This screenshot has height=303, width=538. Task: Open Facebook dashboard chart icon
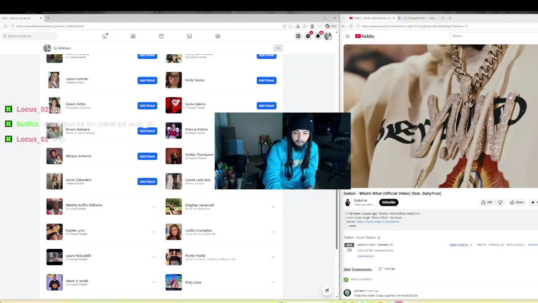point(133,36)
